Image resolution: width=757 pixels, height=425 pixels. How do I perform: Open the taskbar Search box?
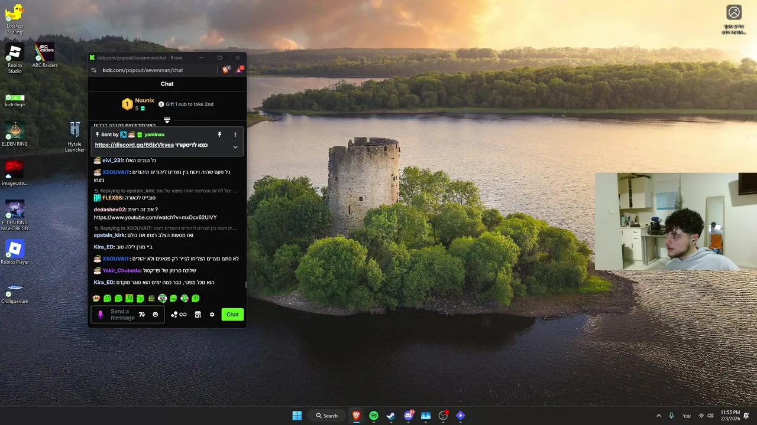tap(326, 416)
